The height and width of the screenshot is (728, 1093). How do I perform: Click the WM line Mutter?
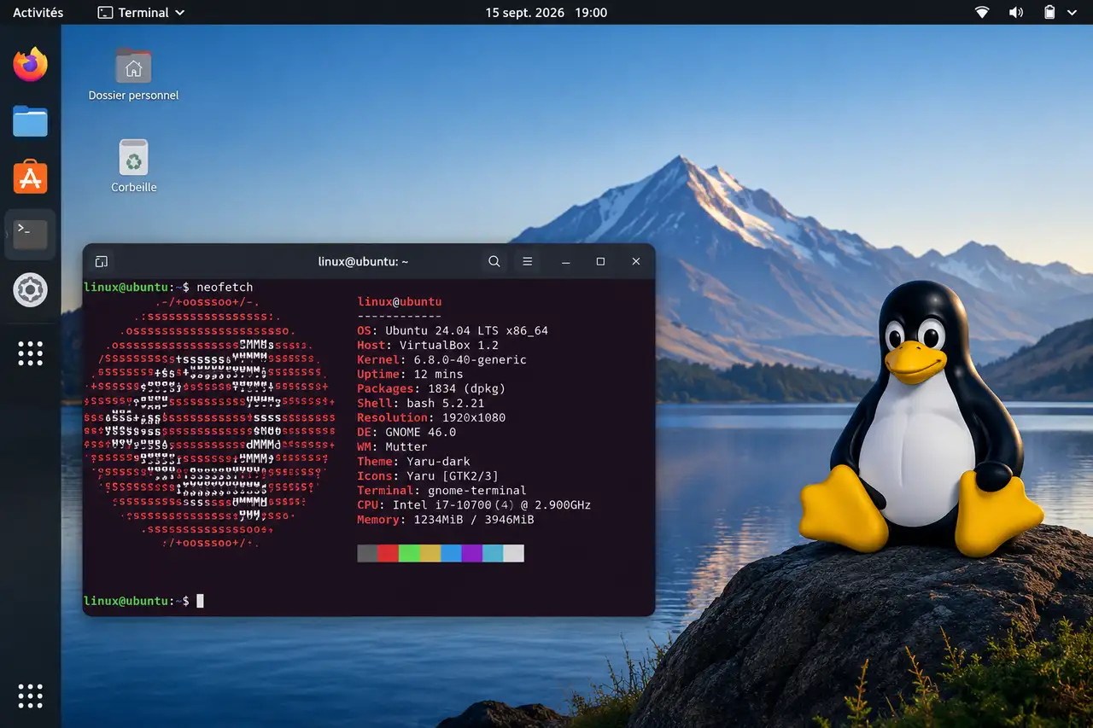coord(392,446)
